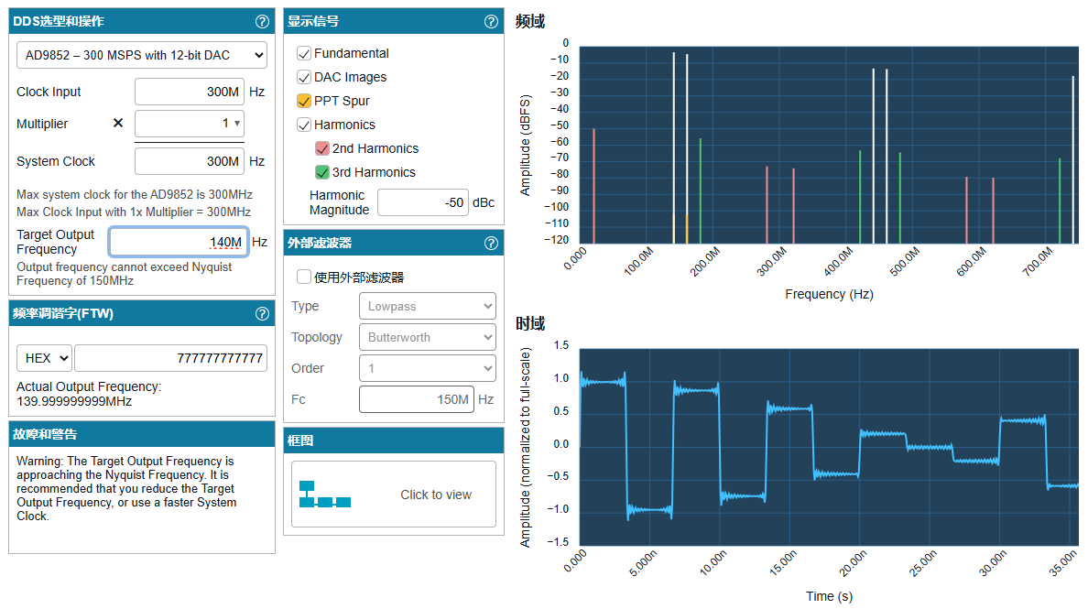
Task: Open help for 显示信号 panel
Action: click(x=491, y=21)
